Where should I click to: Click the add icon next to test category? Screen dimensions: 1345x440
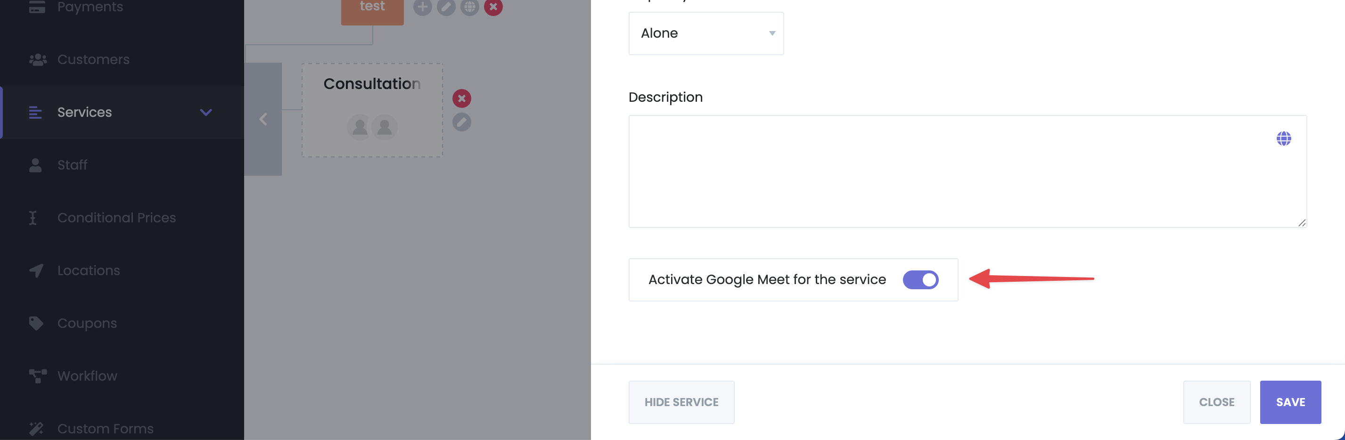tap(422, 7)
